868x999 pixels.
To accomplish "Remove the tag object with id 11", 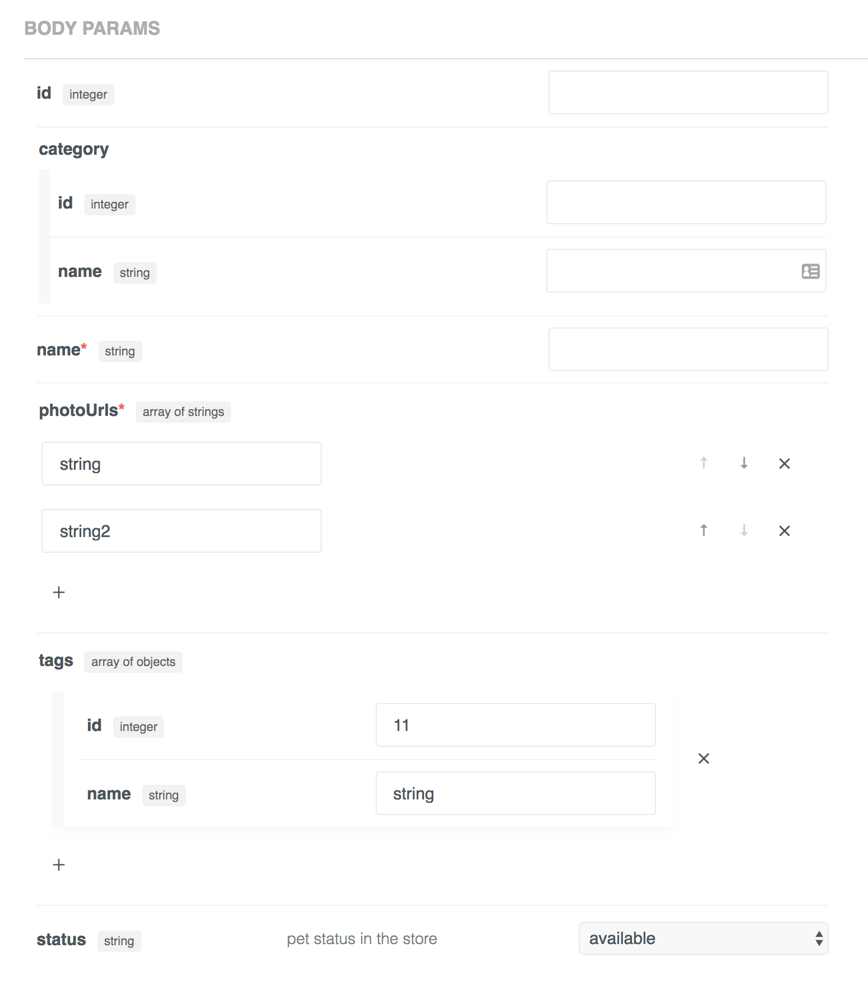I will (704, 758).
